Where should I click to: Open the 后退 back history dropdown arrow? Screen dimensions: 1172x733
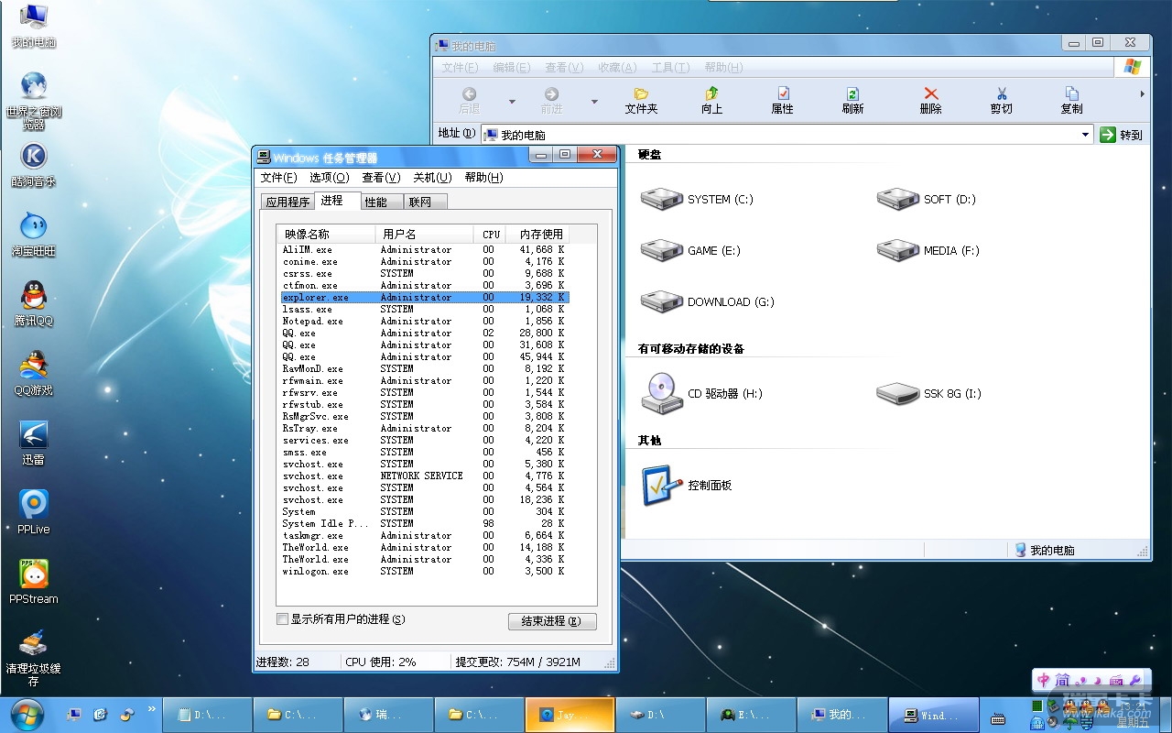pos(512,101)
